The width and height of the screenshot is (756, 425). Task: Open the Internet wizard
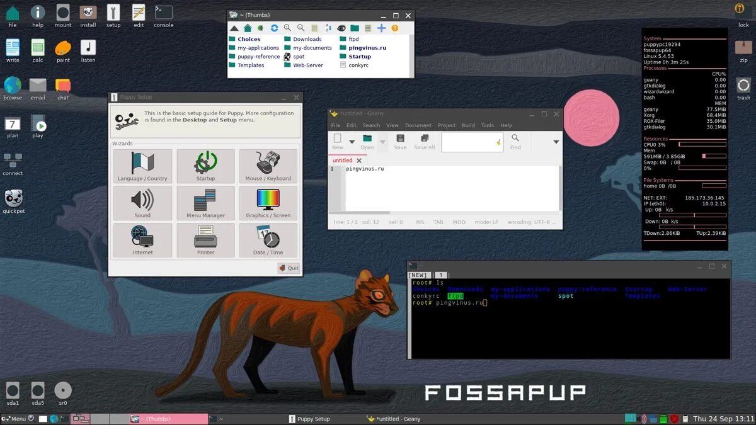pos(142,241)
